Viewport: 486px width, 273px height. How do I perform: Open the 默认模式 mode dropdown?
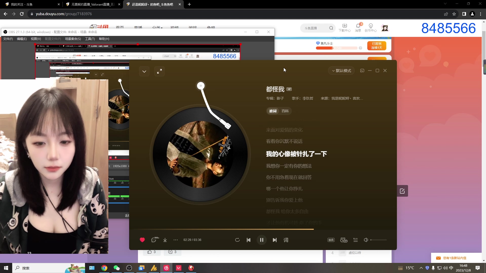click(x=341, y=71)
